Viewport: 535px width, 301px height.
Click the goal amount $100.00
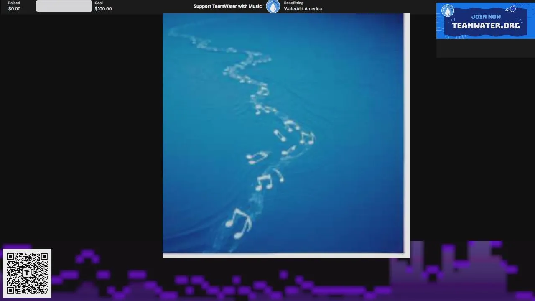(103, 9)
